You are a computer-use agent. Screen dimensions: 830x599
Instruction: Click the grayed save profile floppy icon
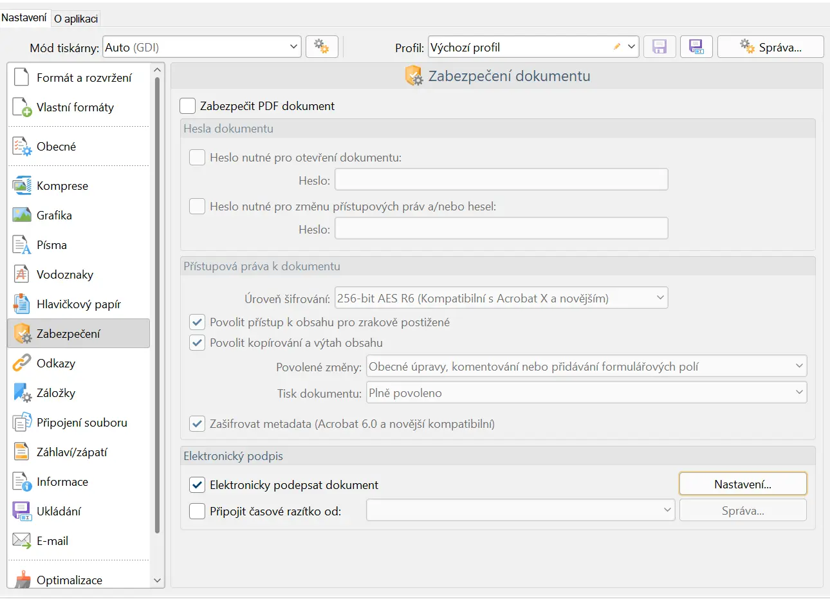click(x=659, y=47)
